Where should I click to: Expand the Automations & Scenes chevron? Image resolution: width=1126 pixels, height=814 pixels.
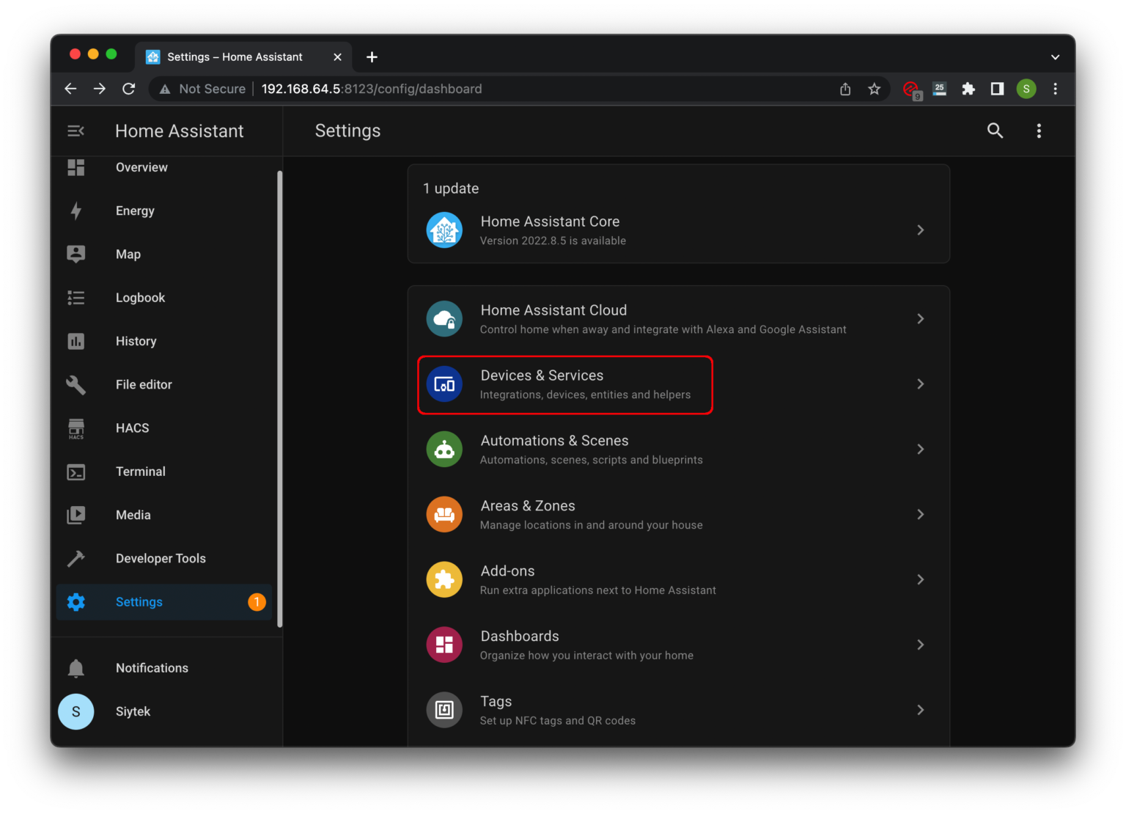tap(920, 449)
